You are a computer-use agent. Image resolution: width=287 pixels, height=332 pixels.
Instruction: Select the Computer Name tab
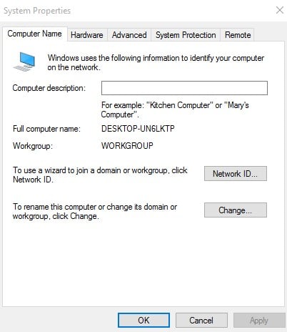click(35, 34)
